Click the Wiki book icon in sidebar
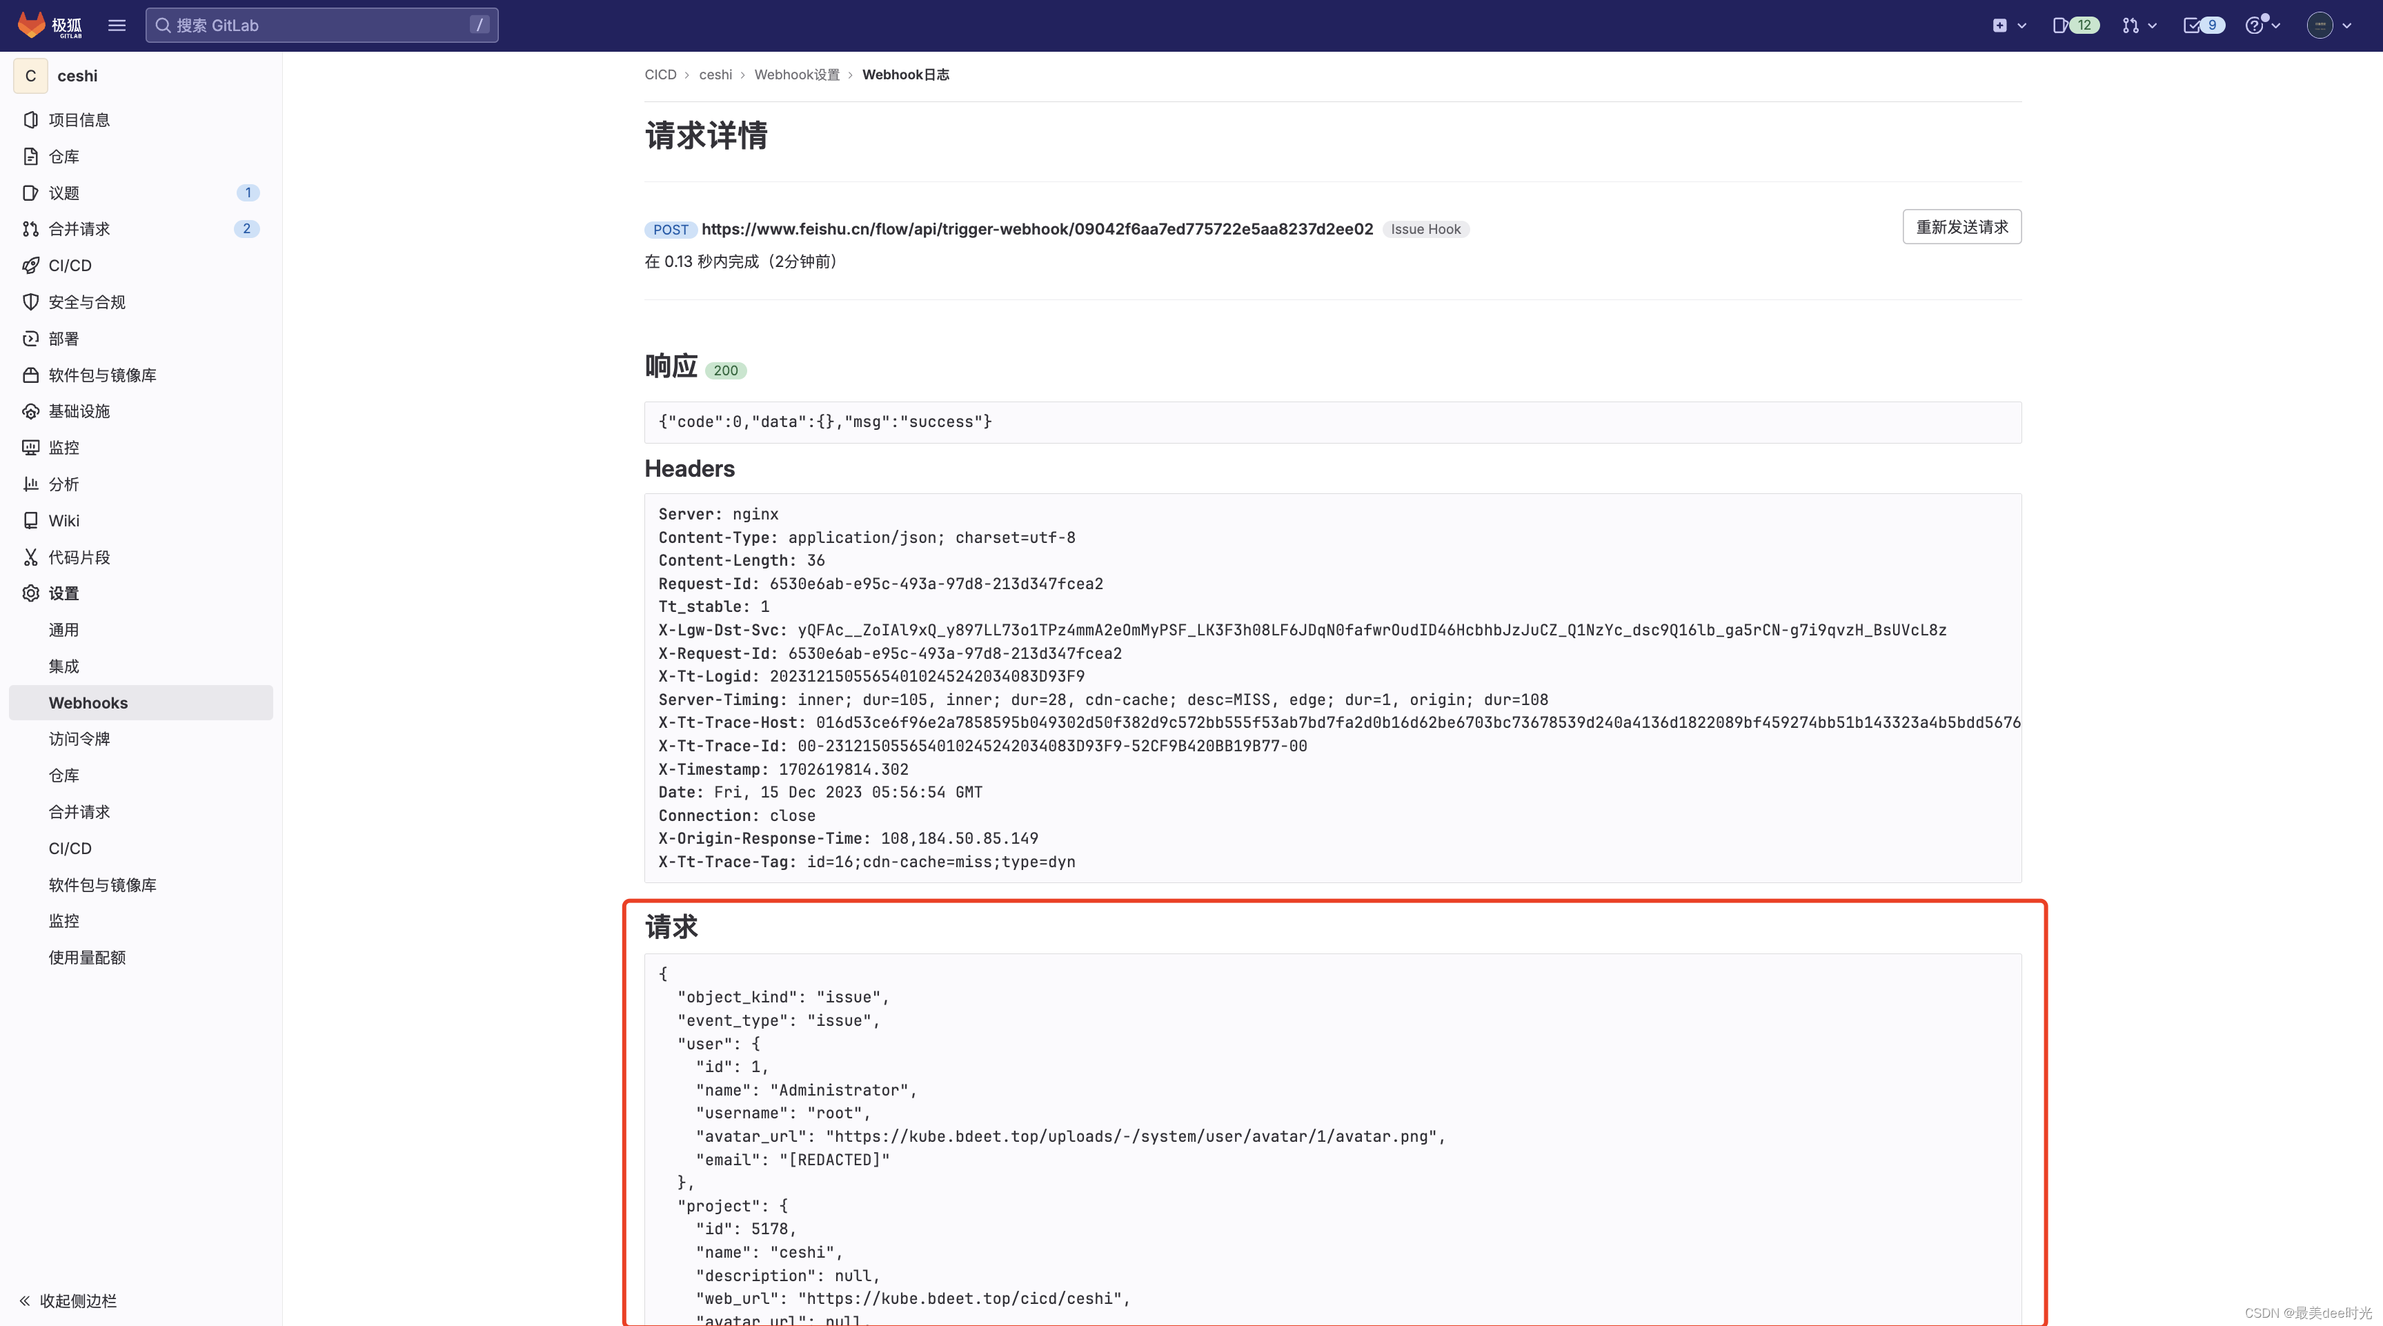 pyautogui.click(x=30, y=520)
